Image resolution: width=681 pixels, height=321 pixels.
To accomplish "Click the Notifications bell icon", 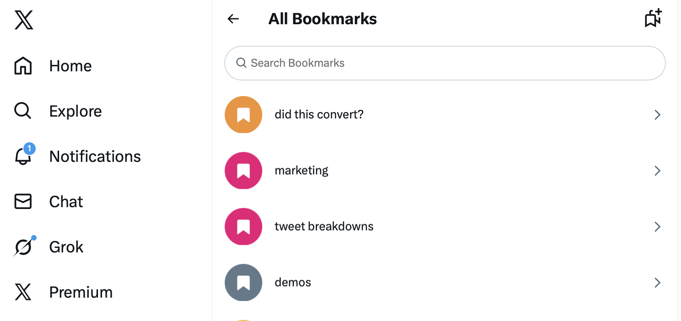I will click(22, 156).
